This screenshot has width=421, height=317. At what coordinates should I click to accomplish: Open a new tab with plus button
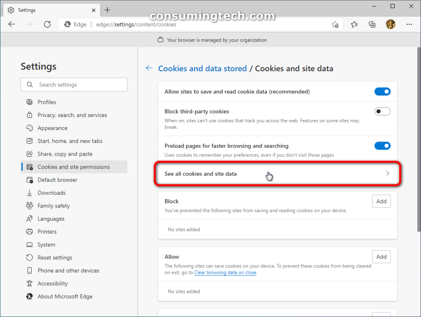coord(107,10)
